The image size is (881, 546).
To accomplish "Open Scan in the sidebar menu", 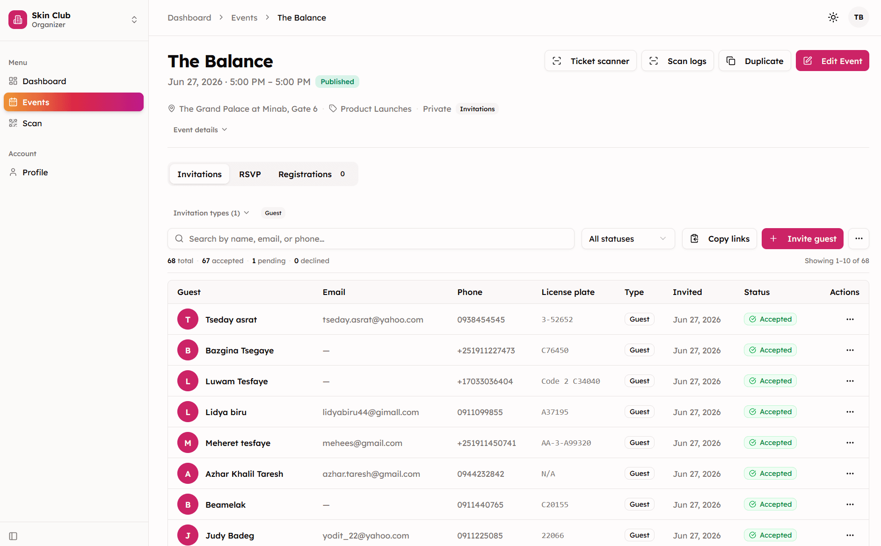I will coord(73,123).
